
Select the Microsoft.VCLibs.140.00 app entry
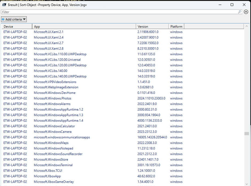(50, 71)
